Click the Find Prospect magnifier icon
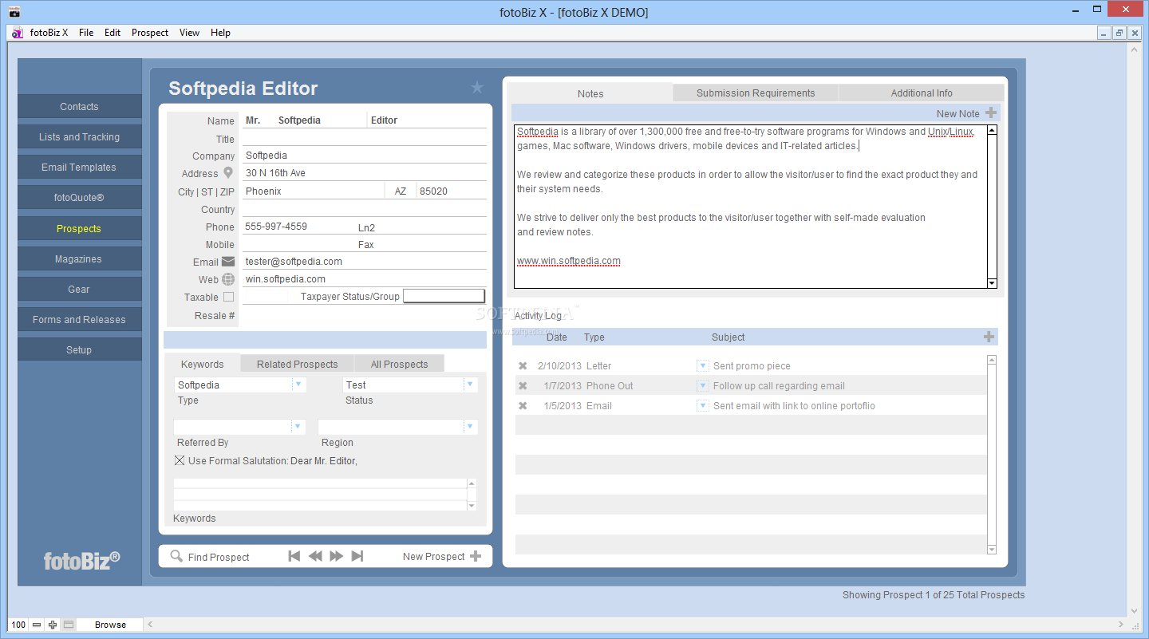This screenshot has width=1149, height=639. (176, 557)
